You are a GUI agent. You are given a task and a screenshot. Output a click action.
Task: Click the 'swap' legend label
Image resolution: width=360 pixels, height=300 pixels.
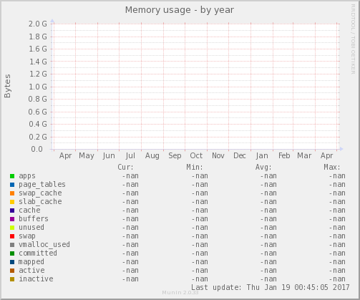[x=27, y=236]
